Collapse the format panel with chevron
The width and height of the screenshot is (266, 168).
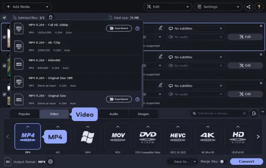point(263,111)
